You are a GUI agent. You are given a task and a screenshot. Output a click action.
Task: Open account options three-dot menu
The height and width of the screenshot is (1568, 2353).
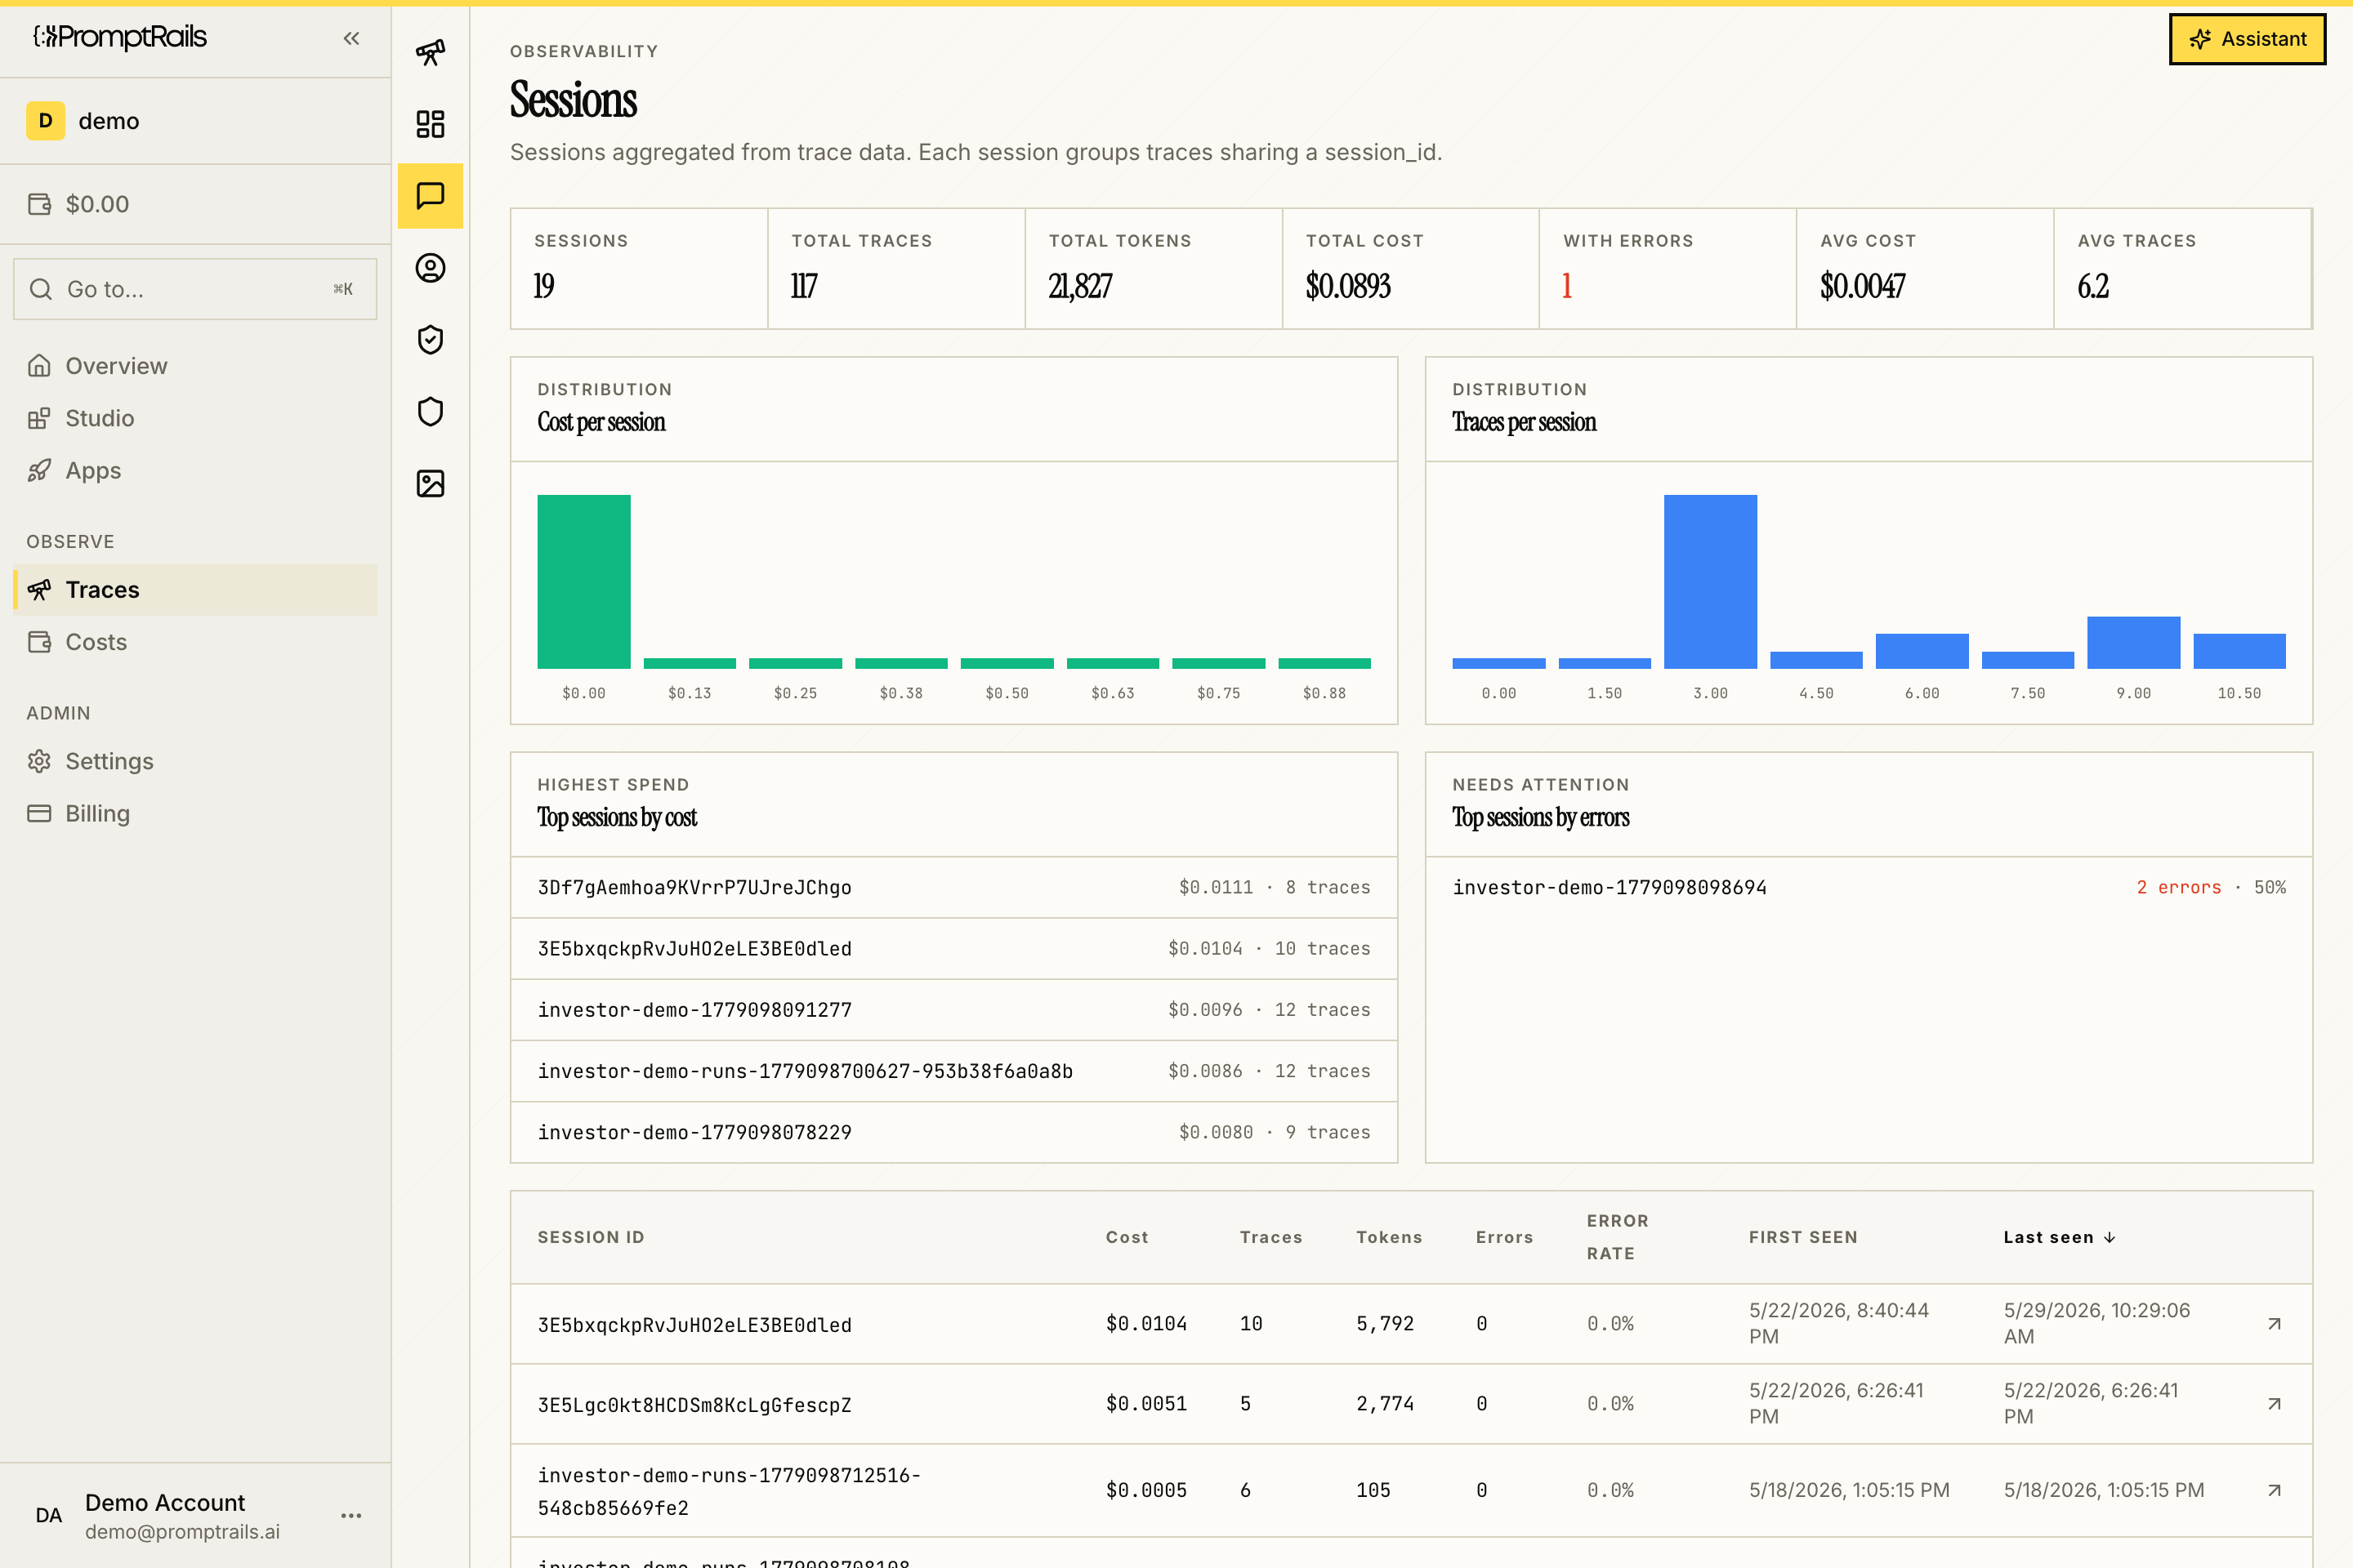coord(351,1515)
